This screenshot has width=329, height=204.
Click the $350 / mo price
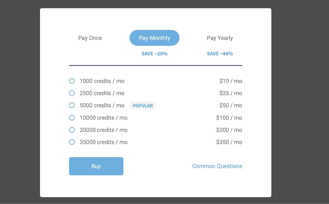pos(229,142)
